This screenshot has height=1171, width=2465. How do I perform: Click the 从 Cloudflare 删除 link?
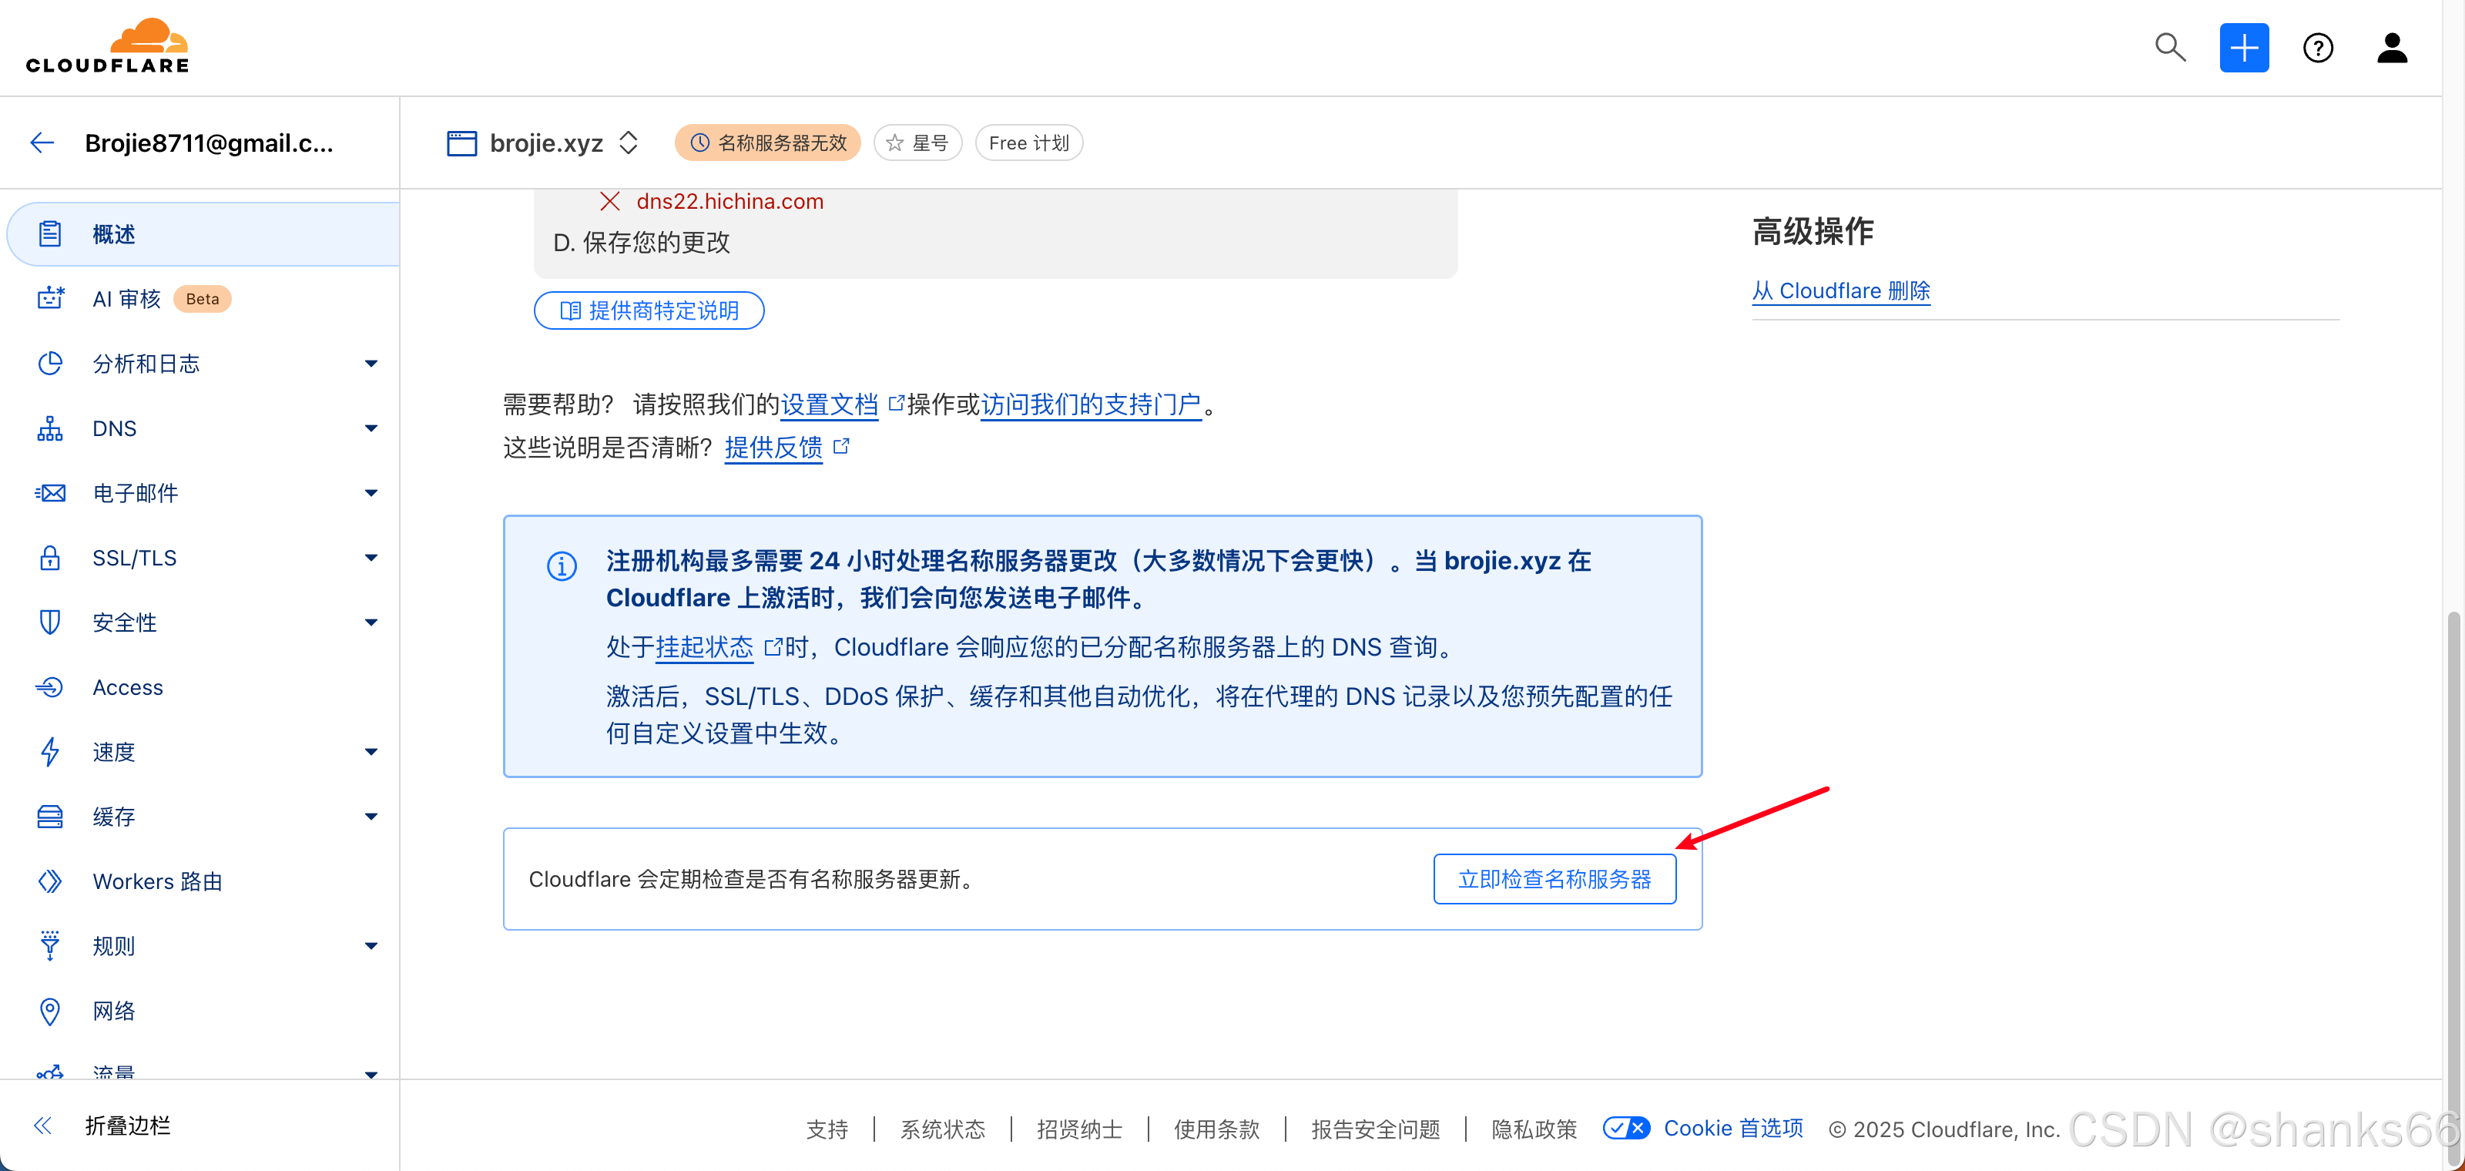1840,291
